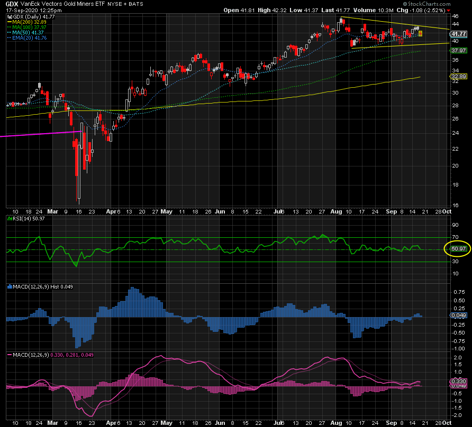Click the '17-Sep-2020 12:25pm' timestamp
472x427 pixels.
click(x=34, y=10)
